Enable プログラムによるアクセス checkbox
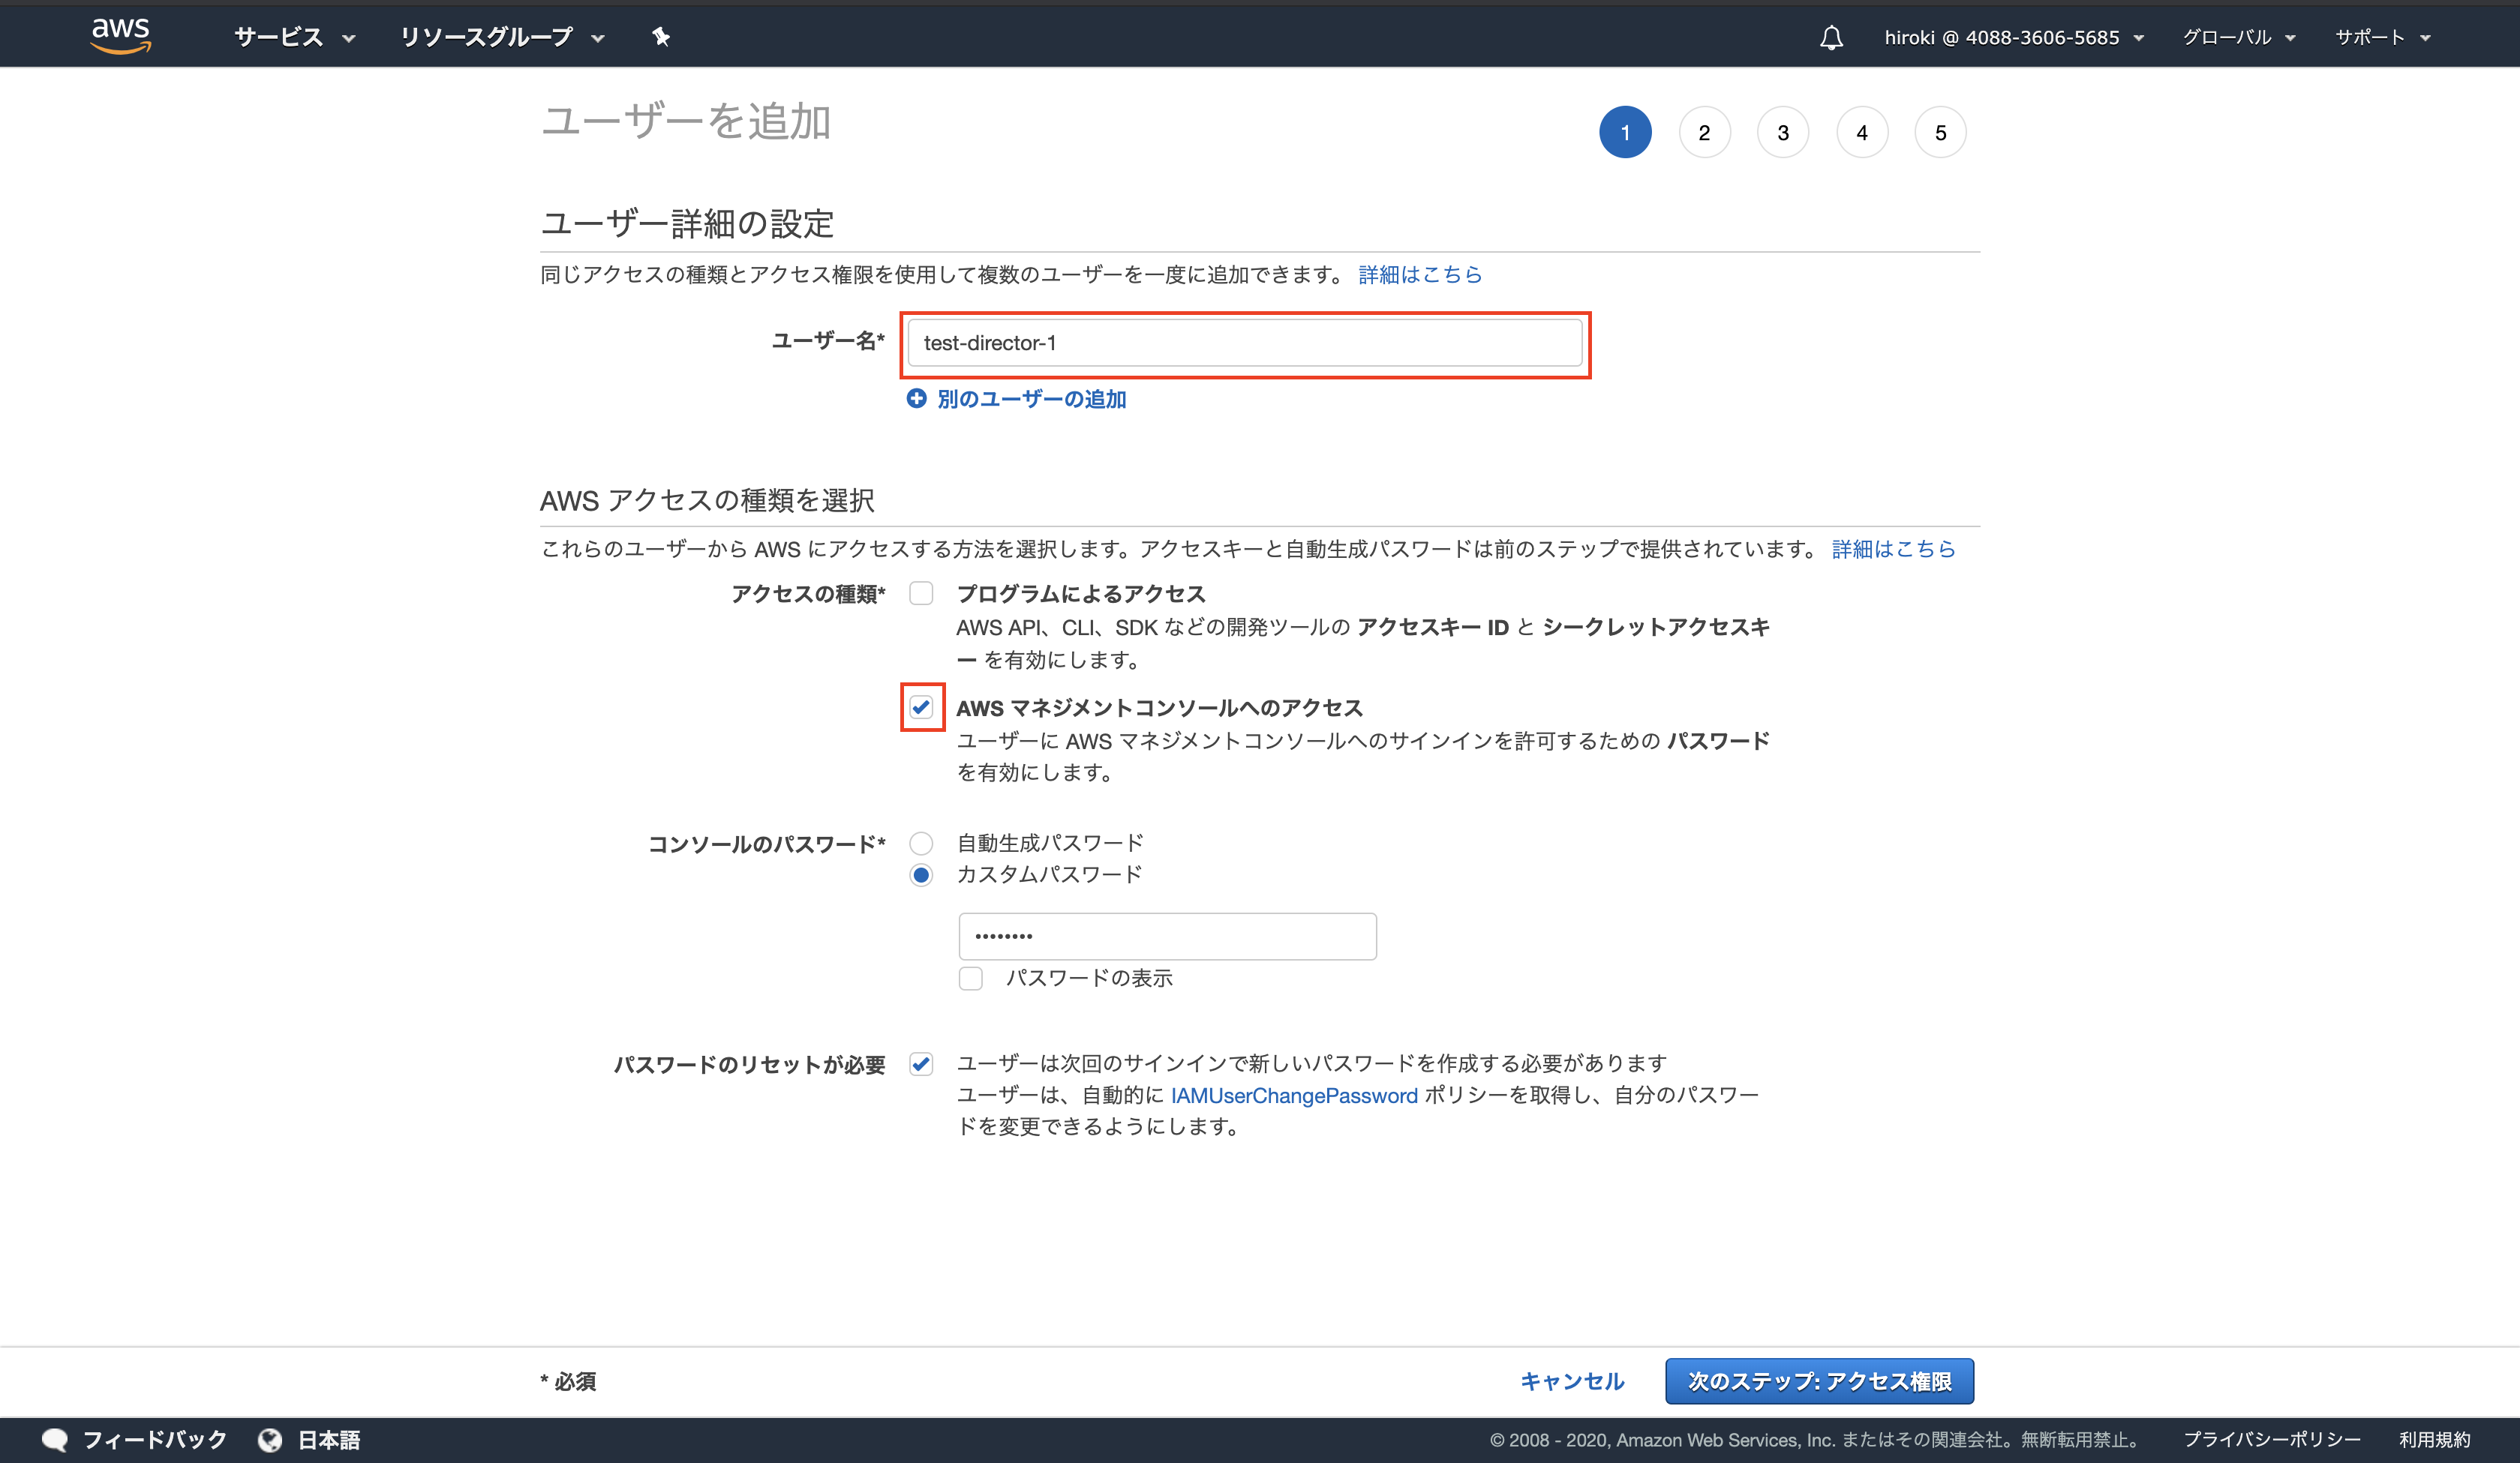This screenshot has width=2520, height=1463. pyautogui.click(x=921, y=594)
